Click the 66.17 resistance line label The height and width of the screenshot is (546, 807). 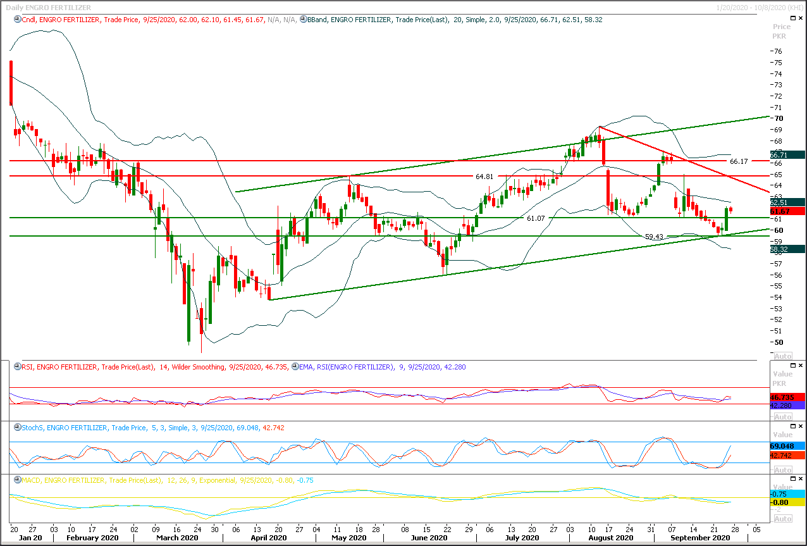[739, 161]
